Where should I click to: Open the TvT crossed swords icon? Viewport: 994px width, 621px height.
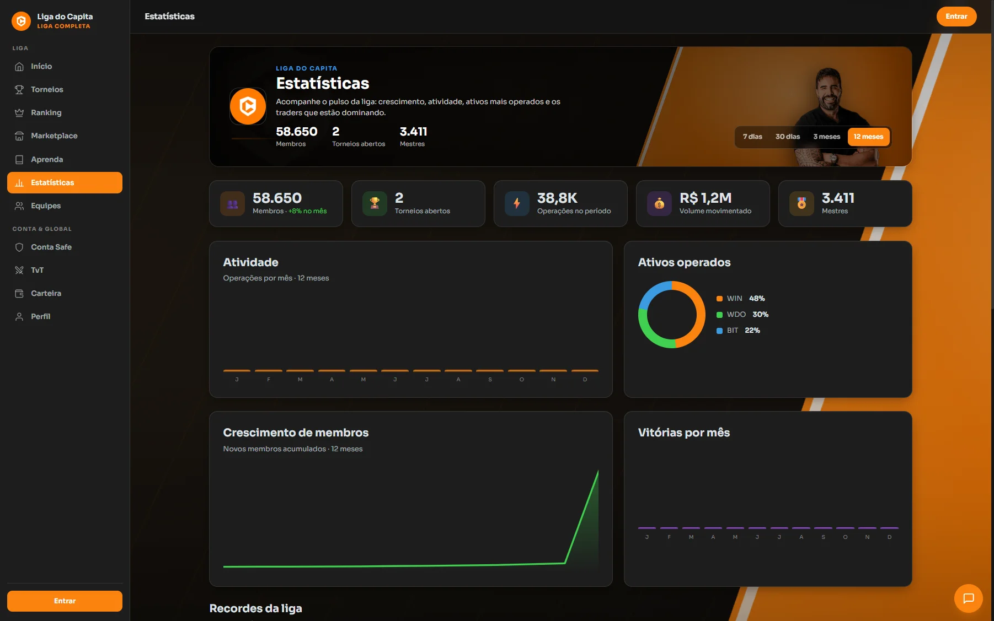[x=19, y=271]
